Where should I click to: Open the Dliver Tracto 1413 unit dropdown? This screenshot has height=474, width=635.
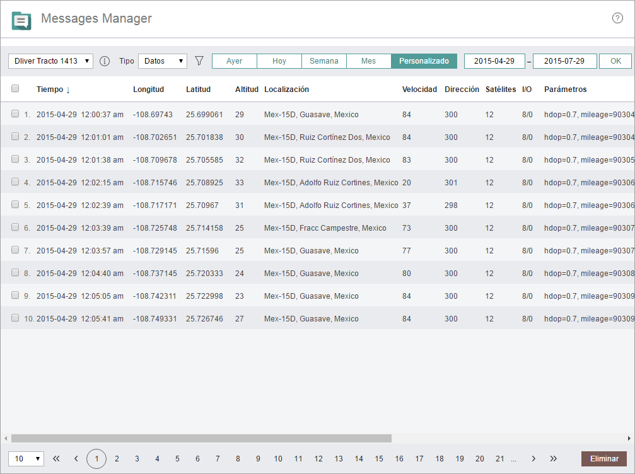[x=50, y=61]
